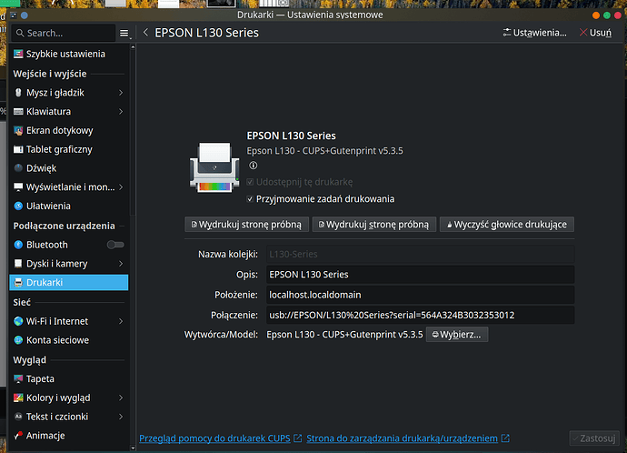
Task: Expand Mysz i gładzik chevron
Action: click(x=121, y=93)
